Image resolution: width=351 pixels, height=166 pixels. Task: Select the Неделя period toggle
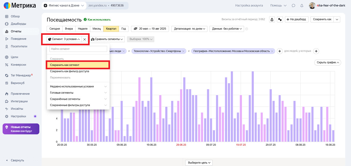click(x=82, y=29)
